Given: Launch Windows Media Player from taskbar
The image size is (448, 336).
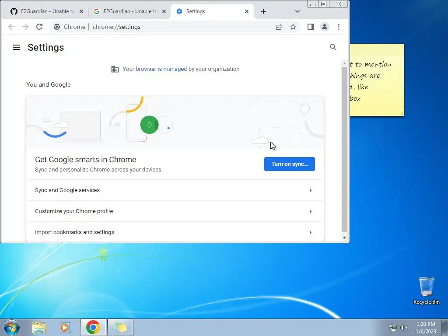Looking at the screenshot, I should (x=65, y=327).
